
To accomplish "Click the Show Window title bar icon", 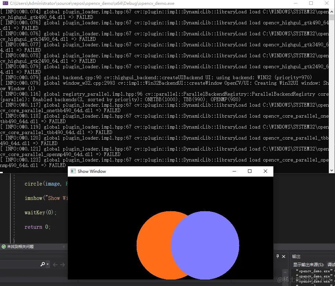I will [x=73, y=171].
